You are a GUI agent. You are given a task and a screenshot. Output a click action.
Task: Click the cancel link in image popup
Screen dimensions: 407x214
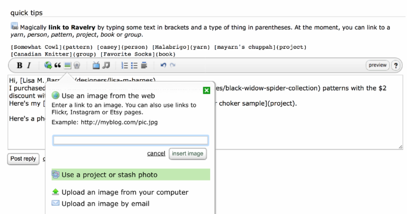pos(156,154)
